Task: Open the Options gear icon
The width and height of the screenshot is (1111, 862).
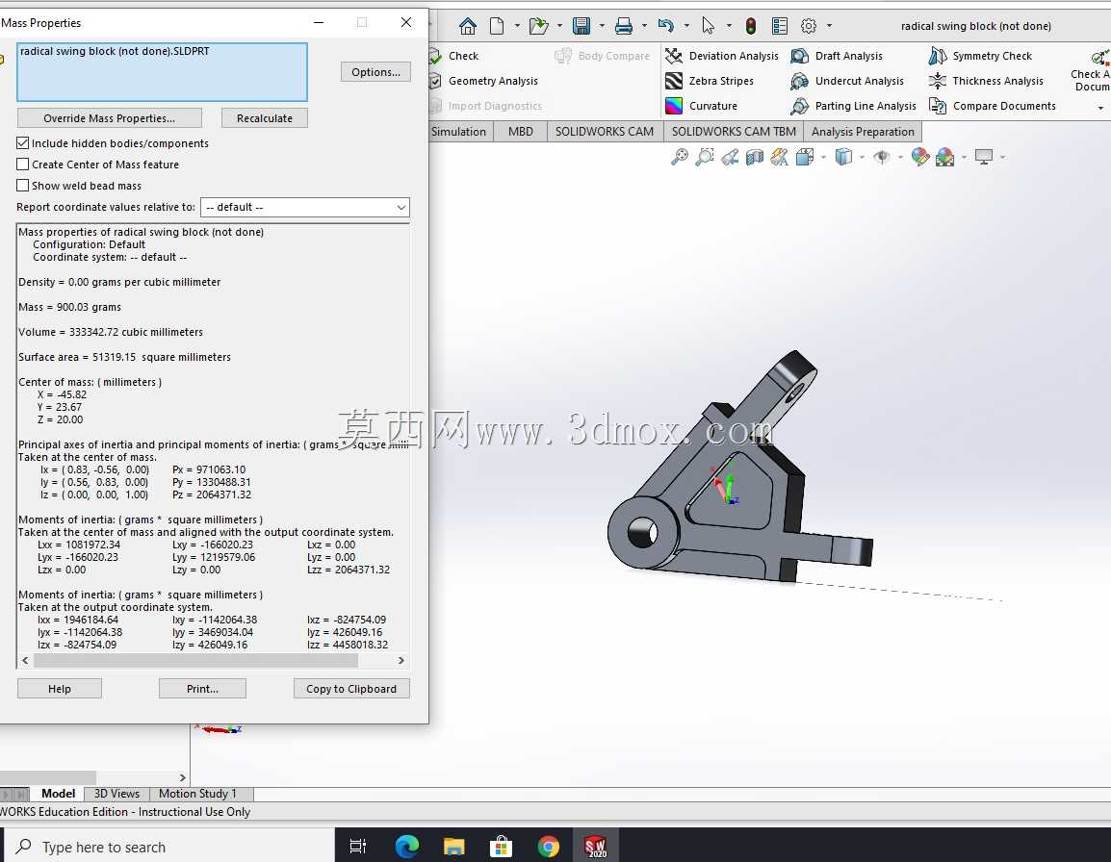Action: 809,26
